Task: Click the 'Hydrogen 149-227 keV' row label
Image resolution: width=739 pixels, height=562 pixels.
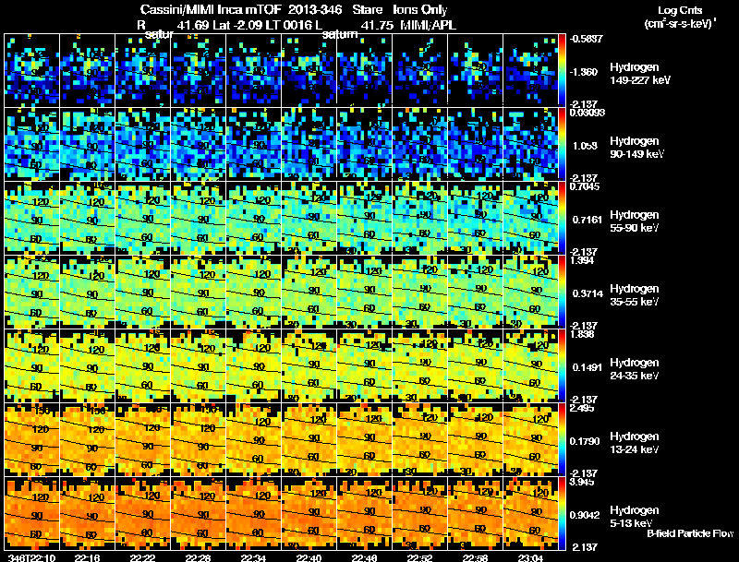Action: [639, 74]
